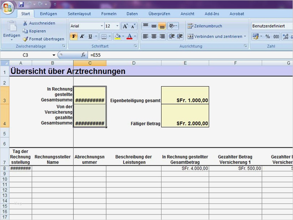
Task: Open the fill color bucket tool
Action: (x=118, y=36)
